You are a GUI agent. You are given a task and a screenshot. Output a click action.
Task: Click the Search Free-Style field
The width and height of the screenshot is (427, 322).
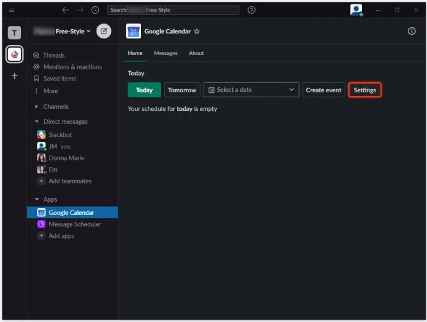pos(173,10)
